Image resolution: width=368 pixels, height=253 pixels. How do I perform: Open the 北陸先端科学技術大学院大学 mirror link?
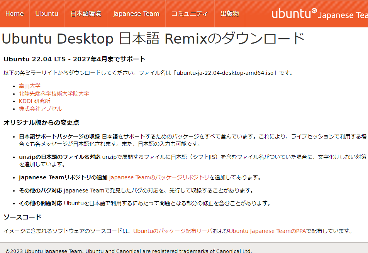(x=54, y=93)
